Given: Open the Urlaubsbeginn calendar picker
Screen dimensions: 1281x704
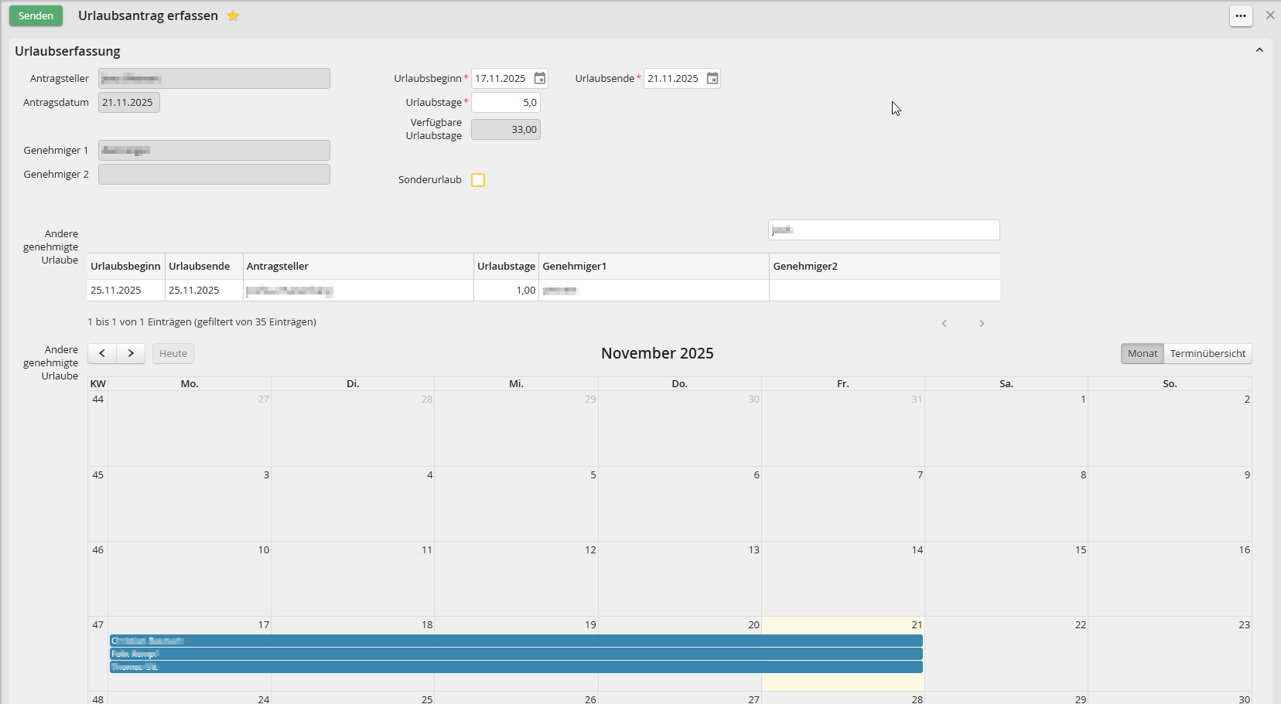Looking at the screenshot, I should (540, 79).
